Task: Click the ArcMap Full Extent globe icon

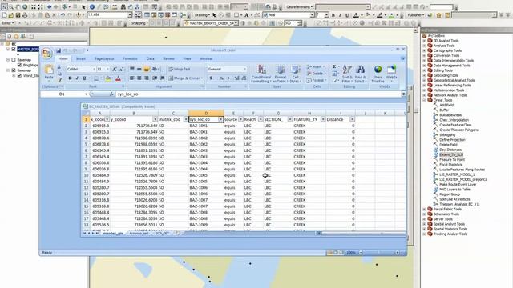Action: 25,7
